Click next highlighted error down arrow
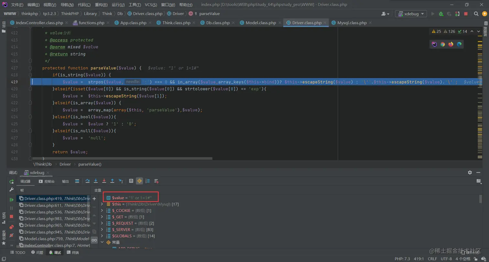 click(x=479, y=31)
